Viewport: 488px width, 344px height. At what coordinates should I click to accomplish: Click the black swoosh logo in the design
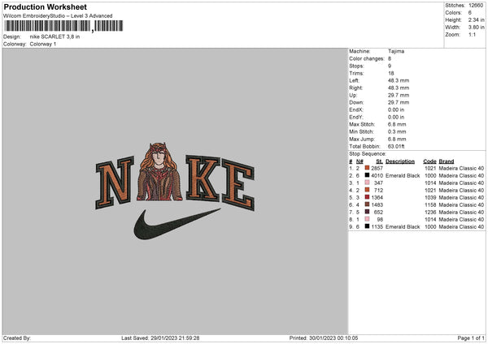tap(176, 224)
